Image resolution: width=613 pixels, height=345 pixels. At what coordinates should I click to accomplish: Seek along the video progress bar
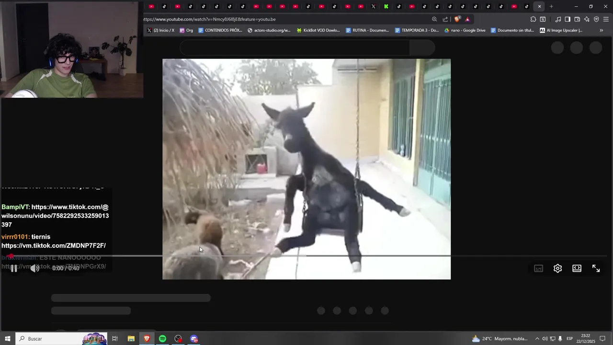point(306,256)
